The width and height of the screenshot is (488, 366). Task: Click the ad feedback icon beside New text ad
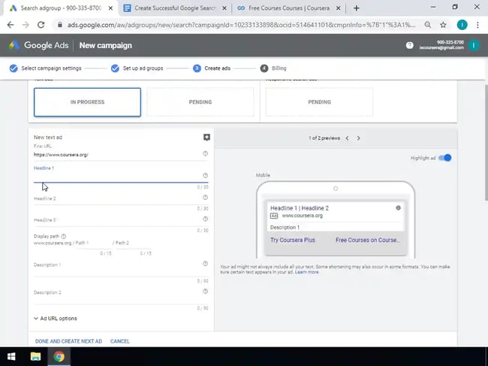click(206, 138)
